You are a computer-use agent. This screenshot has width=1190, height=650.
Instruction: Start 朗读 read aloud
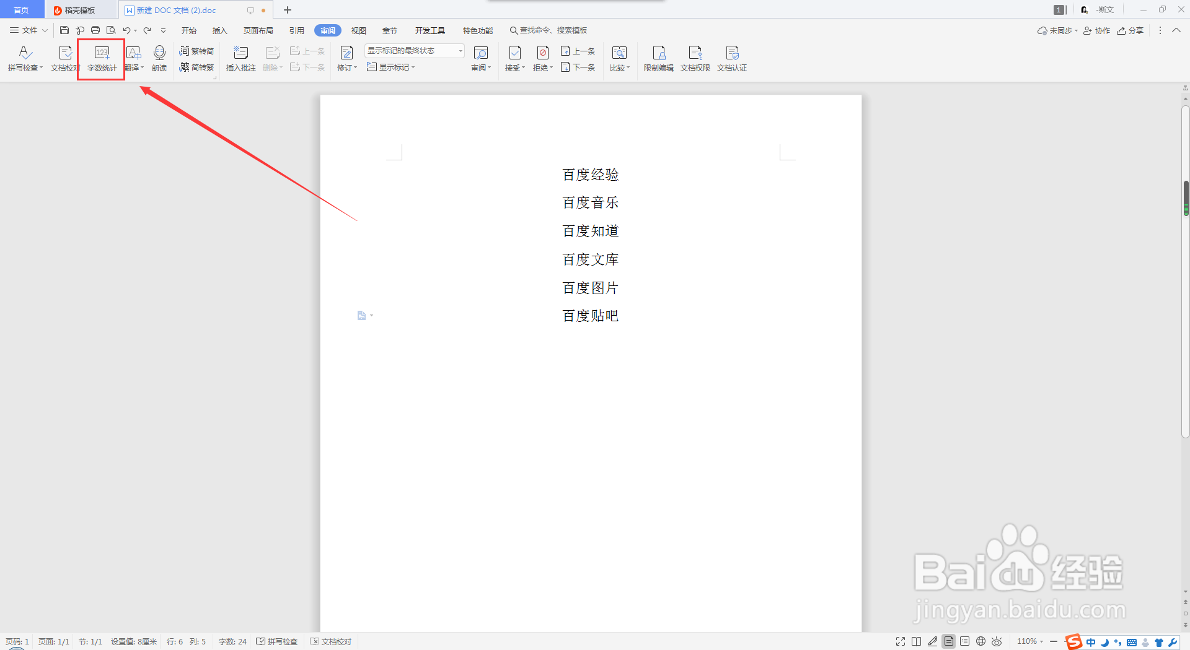tap(159, 59)
